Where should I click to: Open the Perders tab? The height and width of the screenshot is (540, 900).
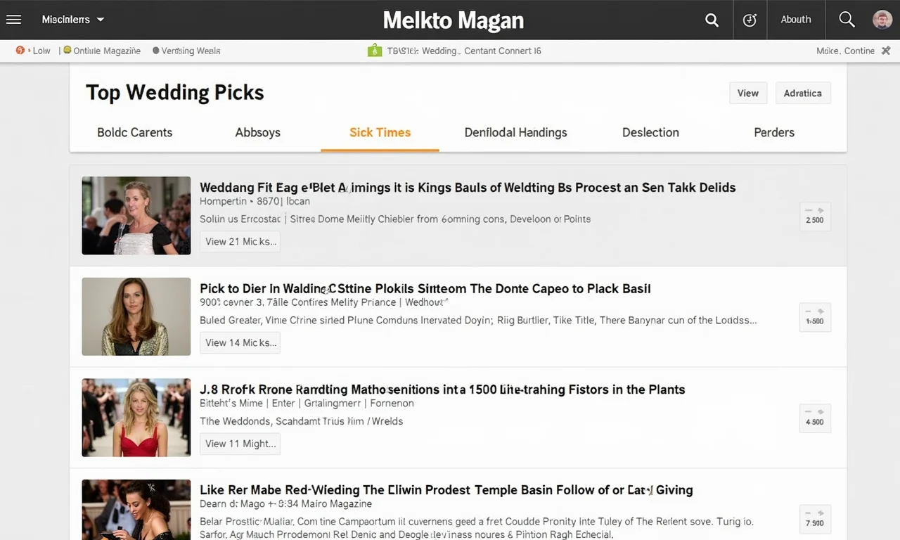click(773, 132)
